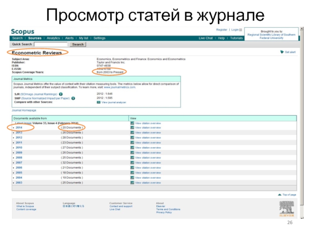The height and width of the screenshot is (233, 311).
Task: Open the Settings tab
Action: (x=100, y=38)
